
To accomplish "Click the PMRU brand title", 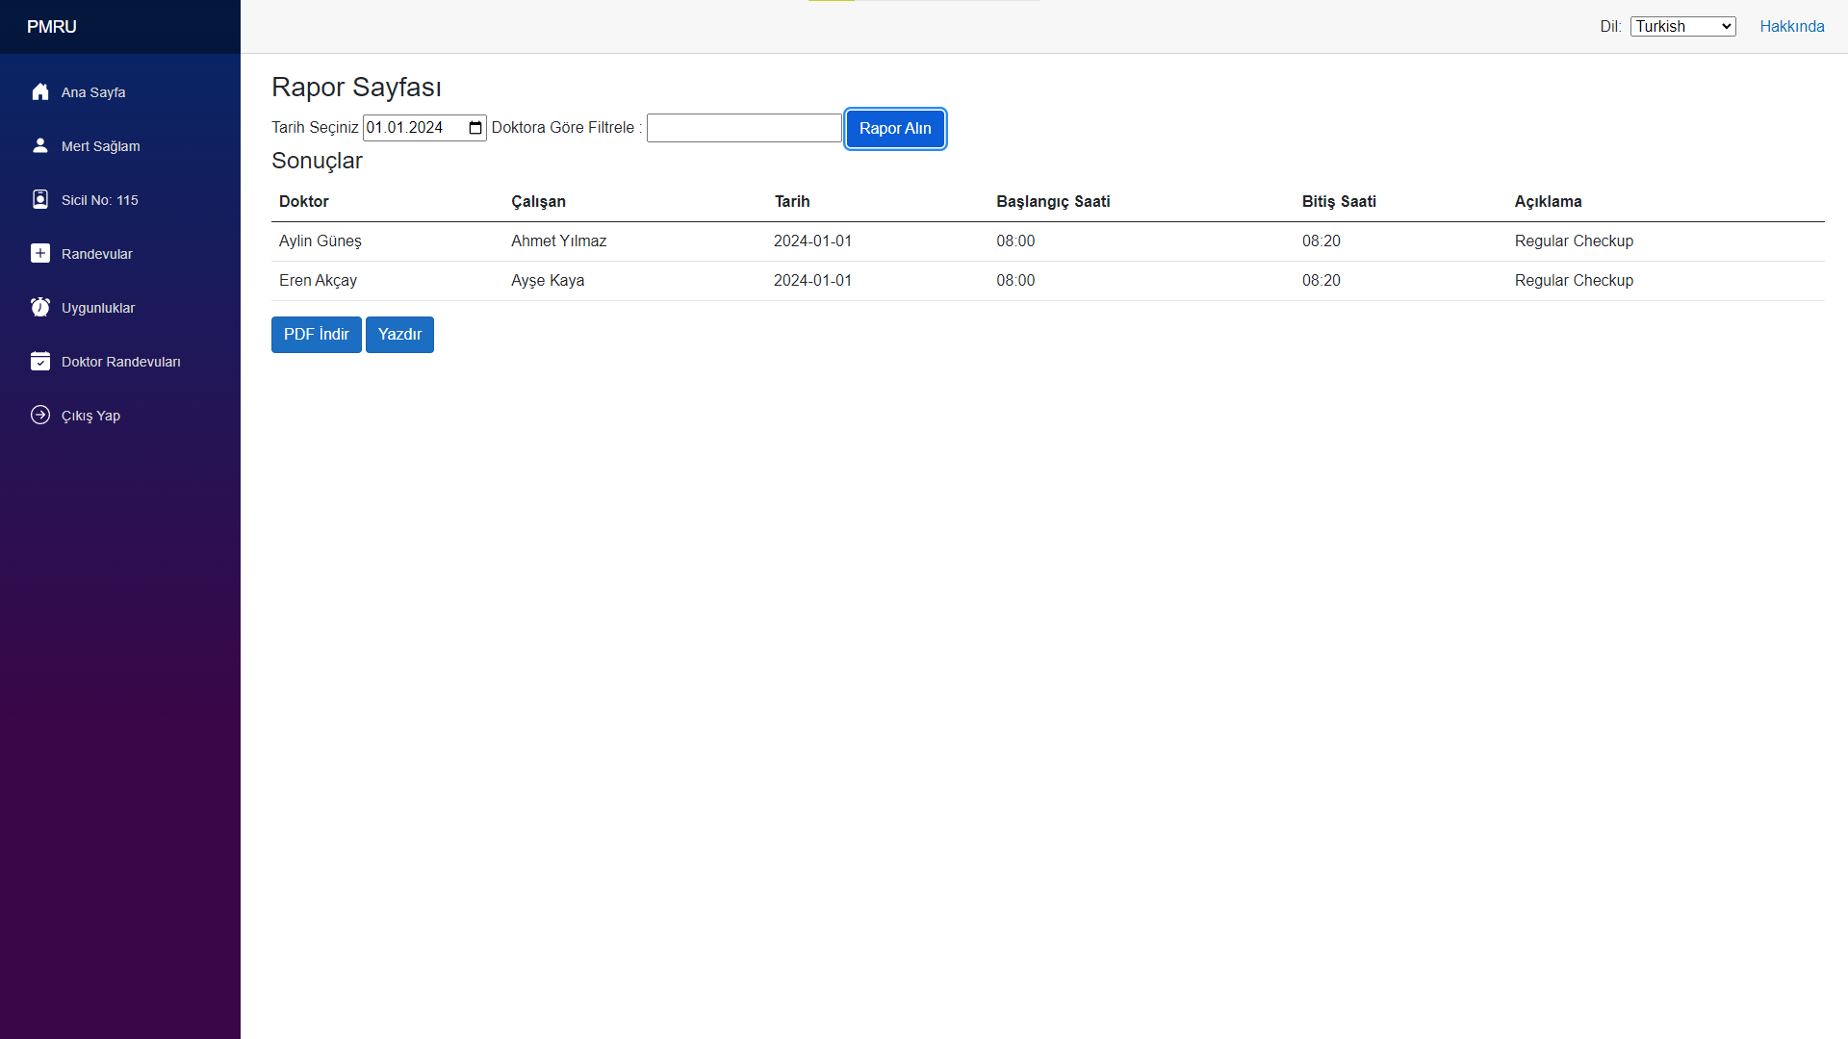I will click(x=52, y=27).
